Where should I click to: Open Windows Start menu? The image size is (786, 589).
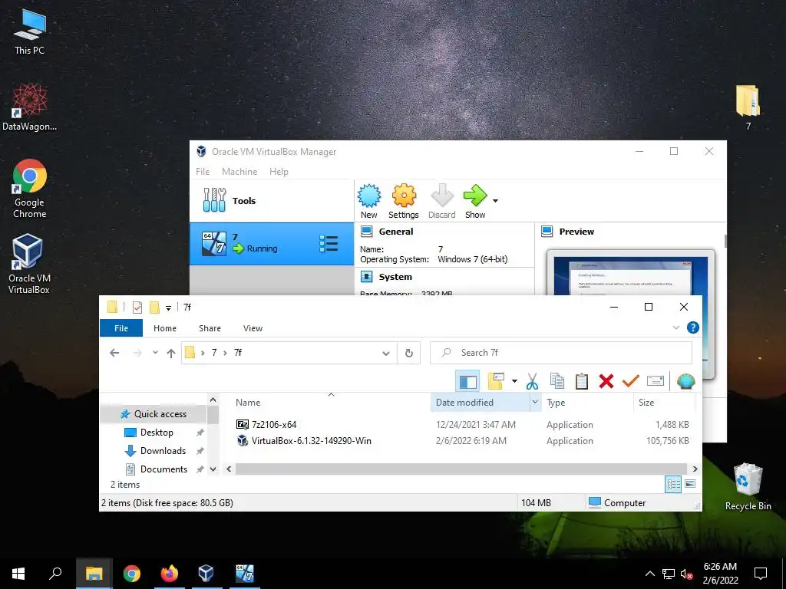point(18,574)
